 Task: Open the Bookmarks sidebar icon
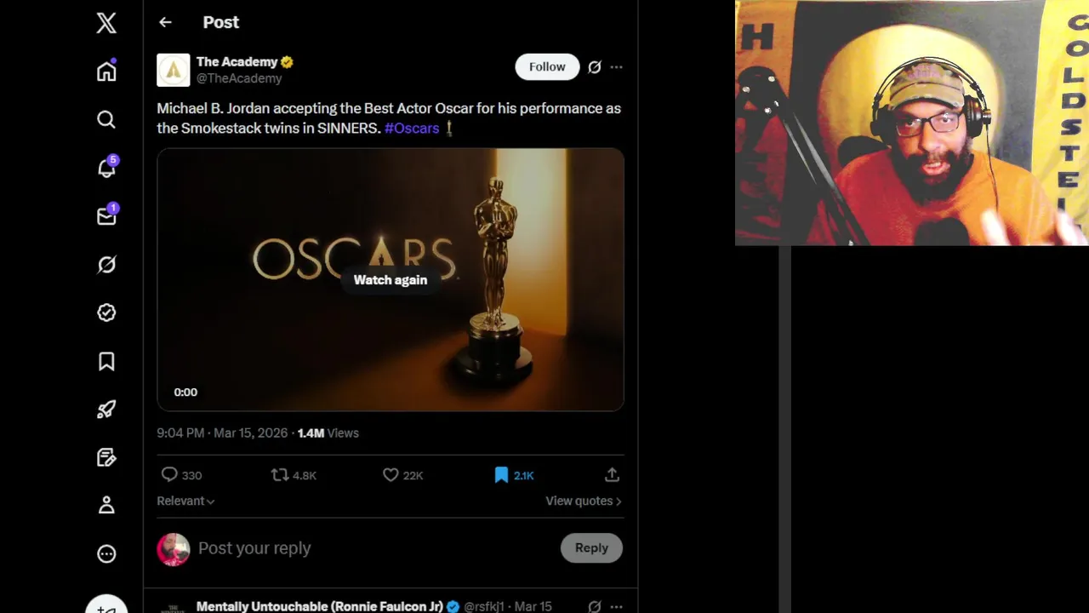pos(106,362)
